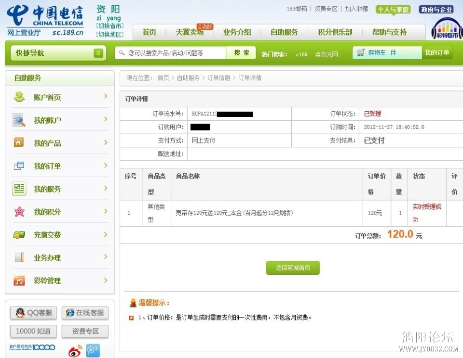Click the e169 hot search link

point(301,54)
